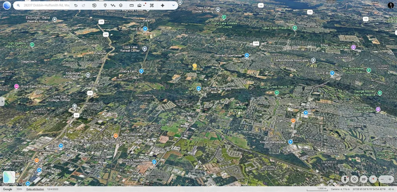
Task: Click the Rob Fleming Aquatic Center marker
Action: pos(378,109)
